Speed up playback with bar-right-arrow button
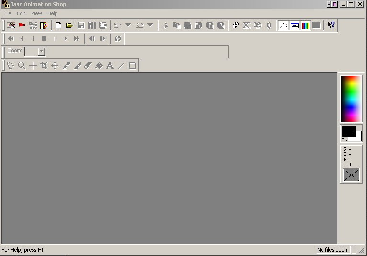The image size is (367, 256). pyautogui.click(x=103, y=39)
